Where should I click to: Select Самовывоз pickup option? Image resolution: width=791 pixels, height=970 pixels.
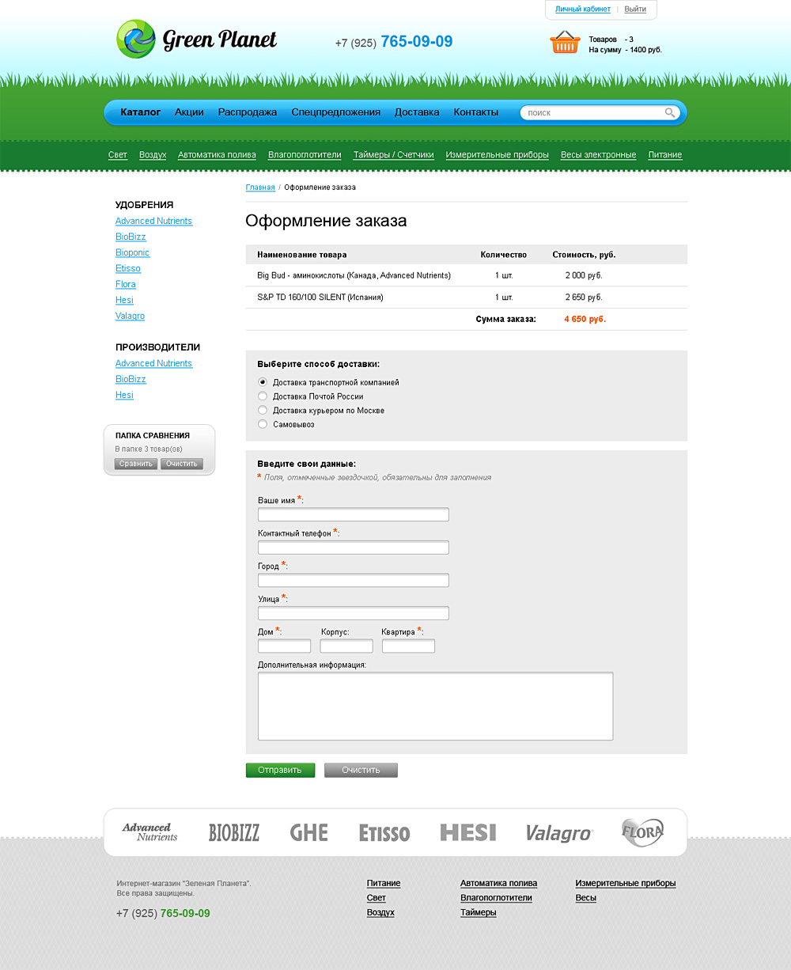tap(263, 425)
